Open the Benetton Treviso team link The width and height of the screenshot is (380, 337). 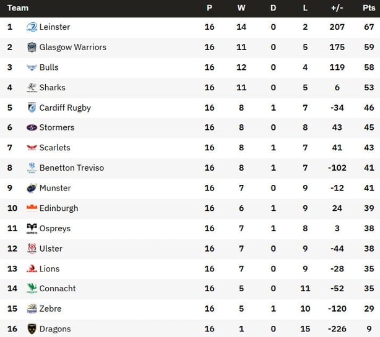coord(72,168)
